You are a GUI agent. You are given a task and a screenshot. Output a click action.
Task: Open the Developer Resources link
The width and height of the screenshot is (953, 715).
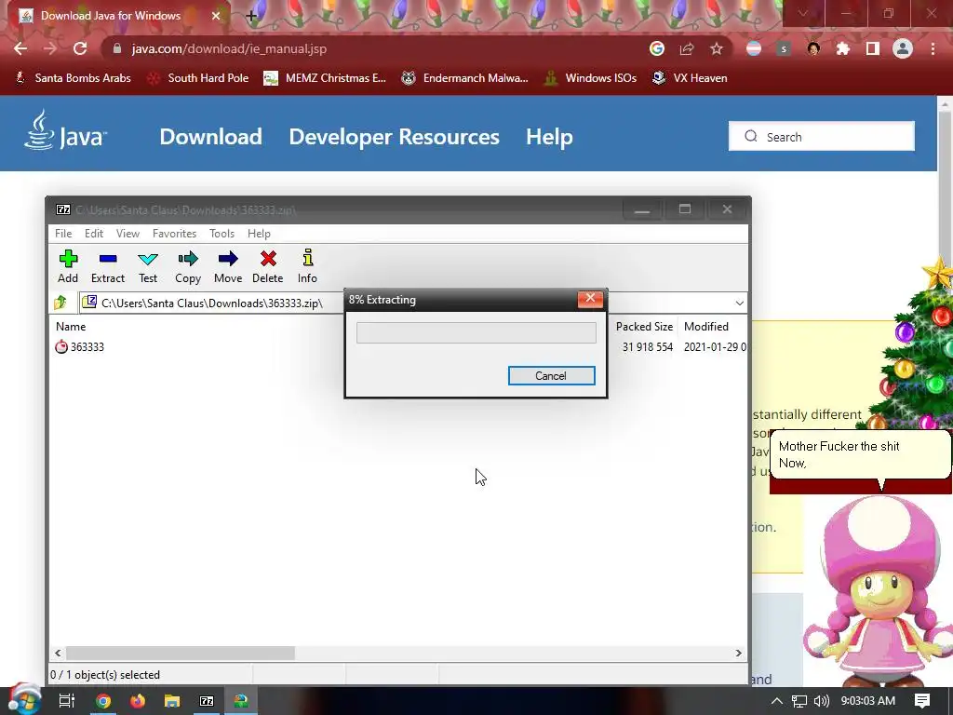pos(394,137)
